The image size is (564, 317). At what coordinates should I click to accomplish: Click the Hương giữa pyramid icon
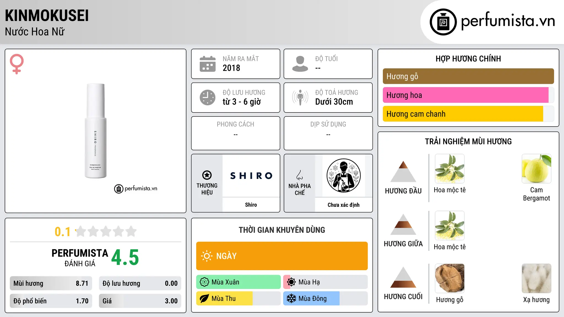(403, 224)
